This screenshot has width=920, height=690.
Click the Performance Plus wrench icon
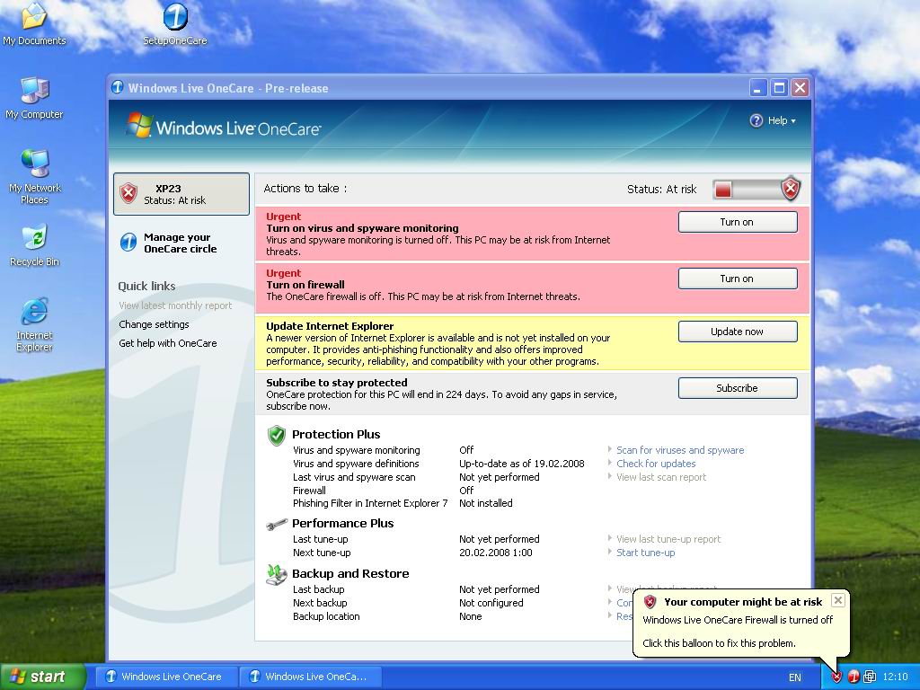point(276,524)
